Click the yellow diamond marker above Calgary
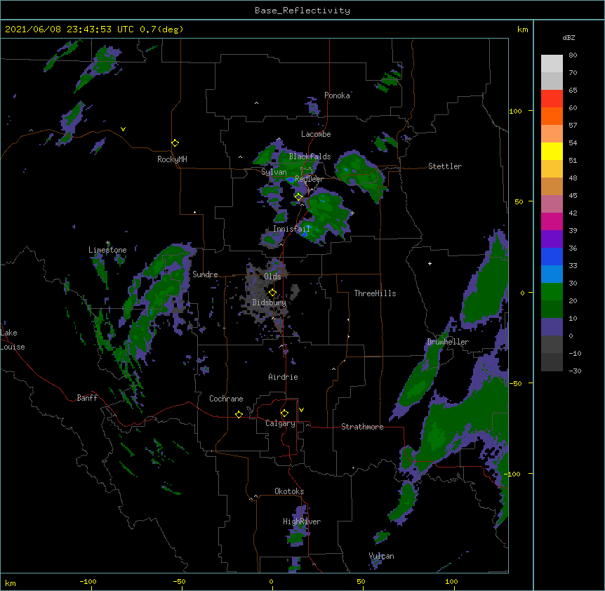This screenshot has width=605, height=591. tap(284, 413)
